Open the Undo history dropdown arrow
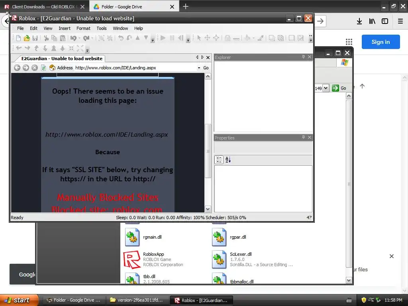Screen dimensions: 408x306 coord(79,38)
